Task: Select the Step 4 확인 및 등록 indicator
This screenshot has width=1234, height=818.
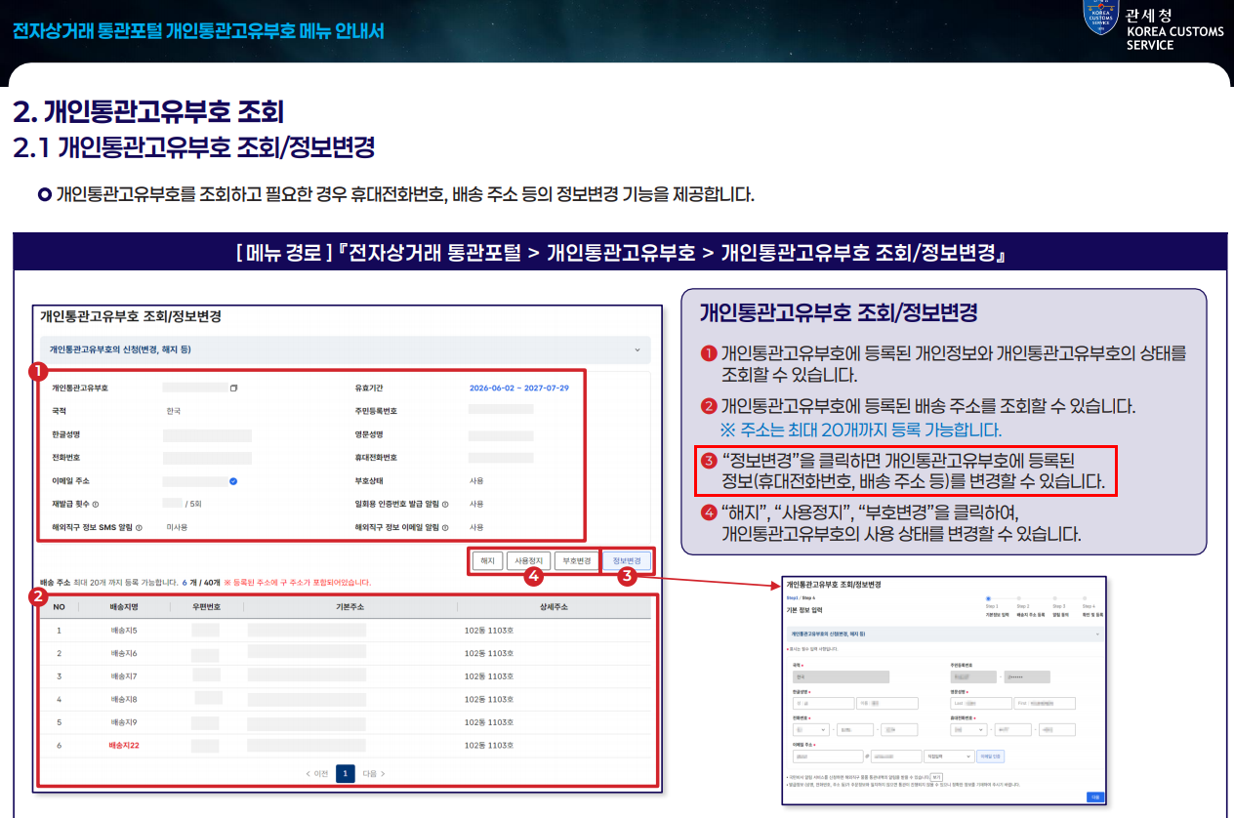Action: (x=1092, y=607)
